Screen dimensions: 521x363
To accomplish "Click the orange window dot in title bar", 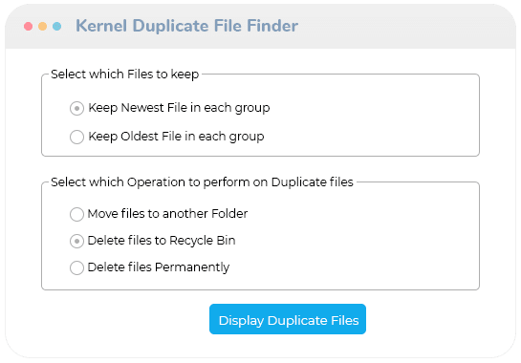I will point(42,26).
